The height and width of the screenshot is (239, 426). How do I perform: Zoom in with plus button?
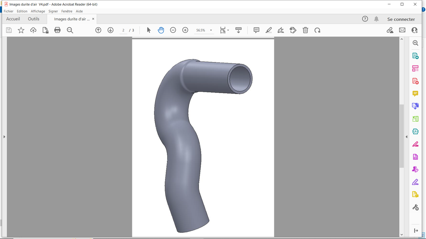[185, 30]
